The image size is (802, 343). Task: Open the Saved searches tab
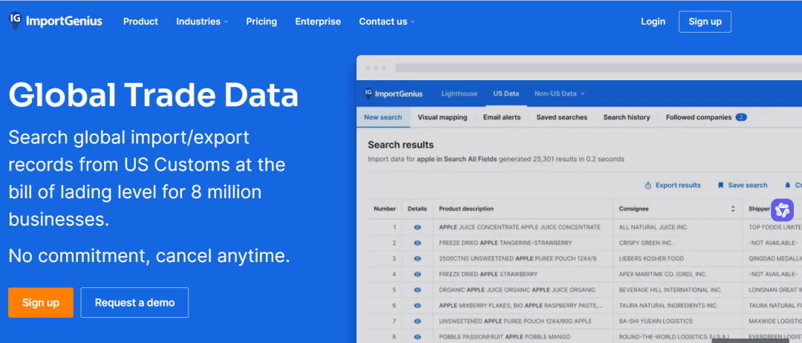(561, 117)
